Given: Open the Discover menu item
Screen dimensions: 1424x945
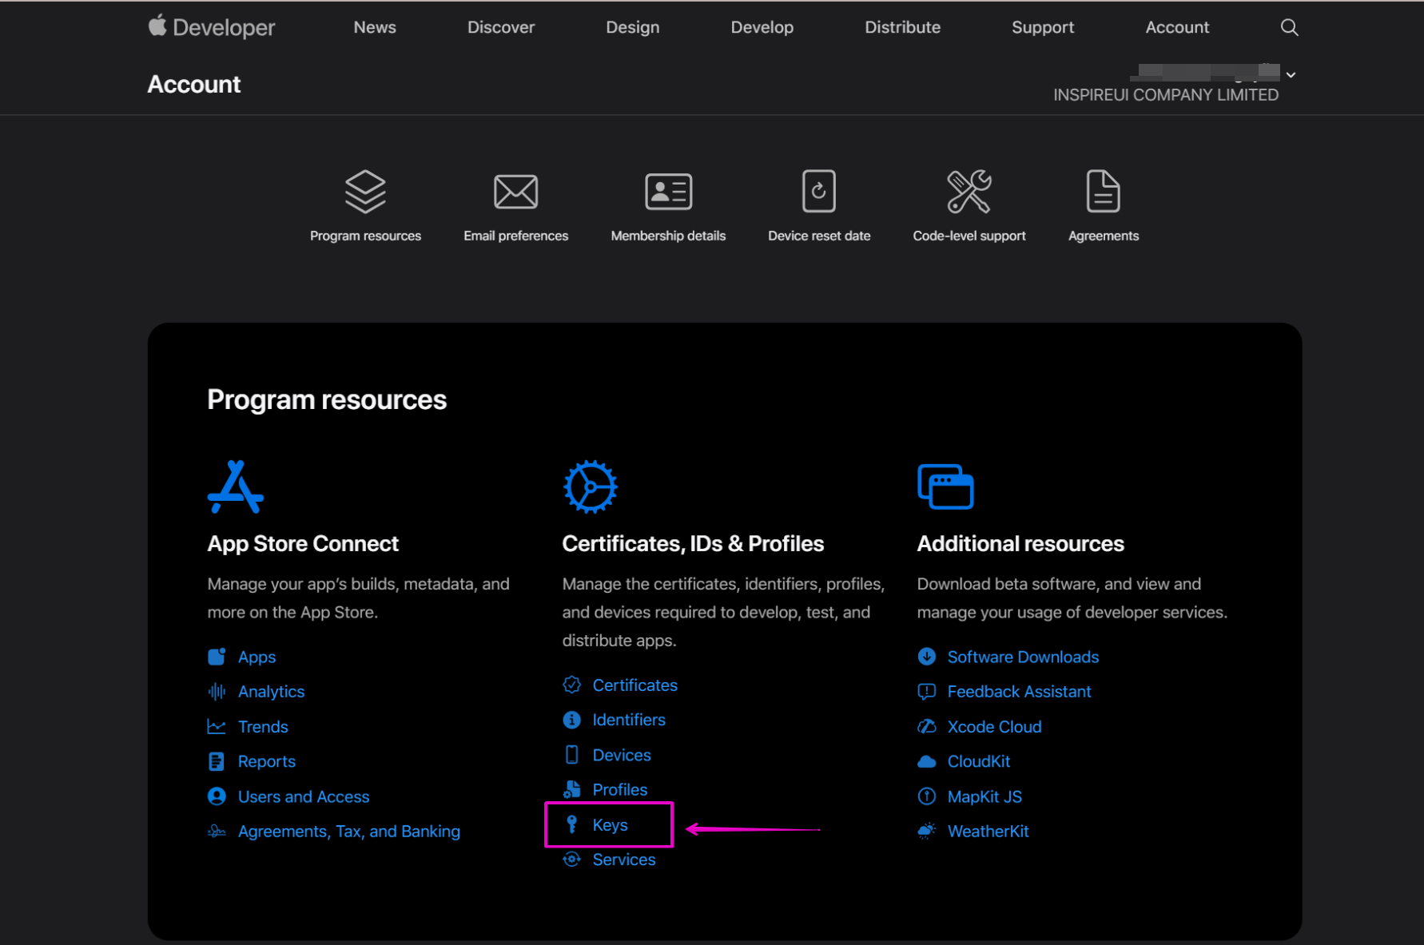Looking at the screenshot, I should 501,27.
